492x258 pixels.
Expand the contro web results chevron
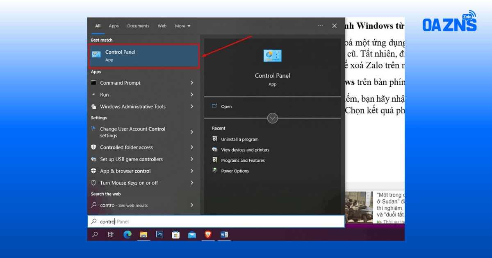[x=192, y=205]
